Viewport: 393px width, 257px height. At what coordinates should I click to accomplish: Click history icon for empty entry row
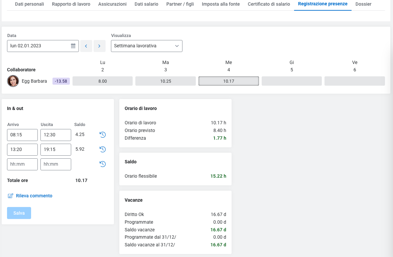[x=103, y=164]
